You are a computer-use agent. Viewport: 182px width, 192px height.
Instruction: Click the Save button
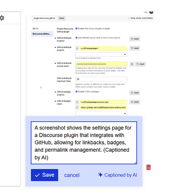(x=45, y=175)
